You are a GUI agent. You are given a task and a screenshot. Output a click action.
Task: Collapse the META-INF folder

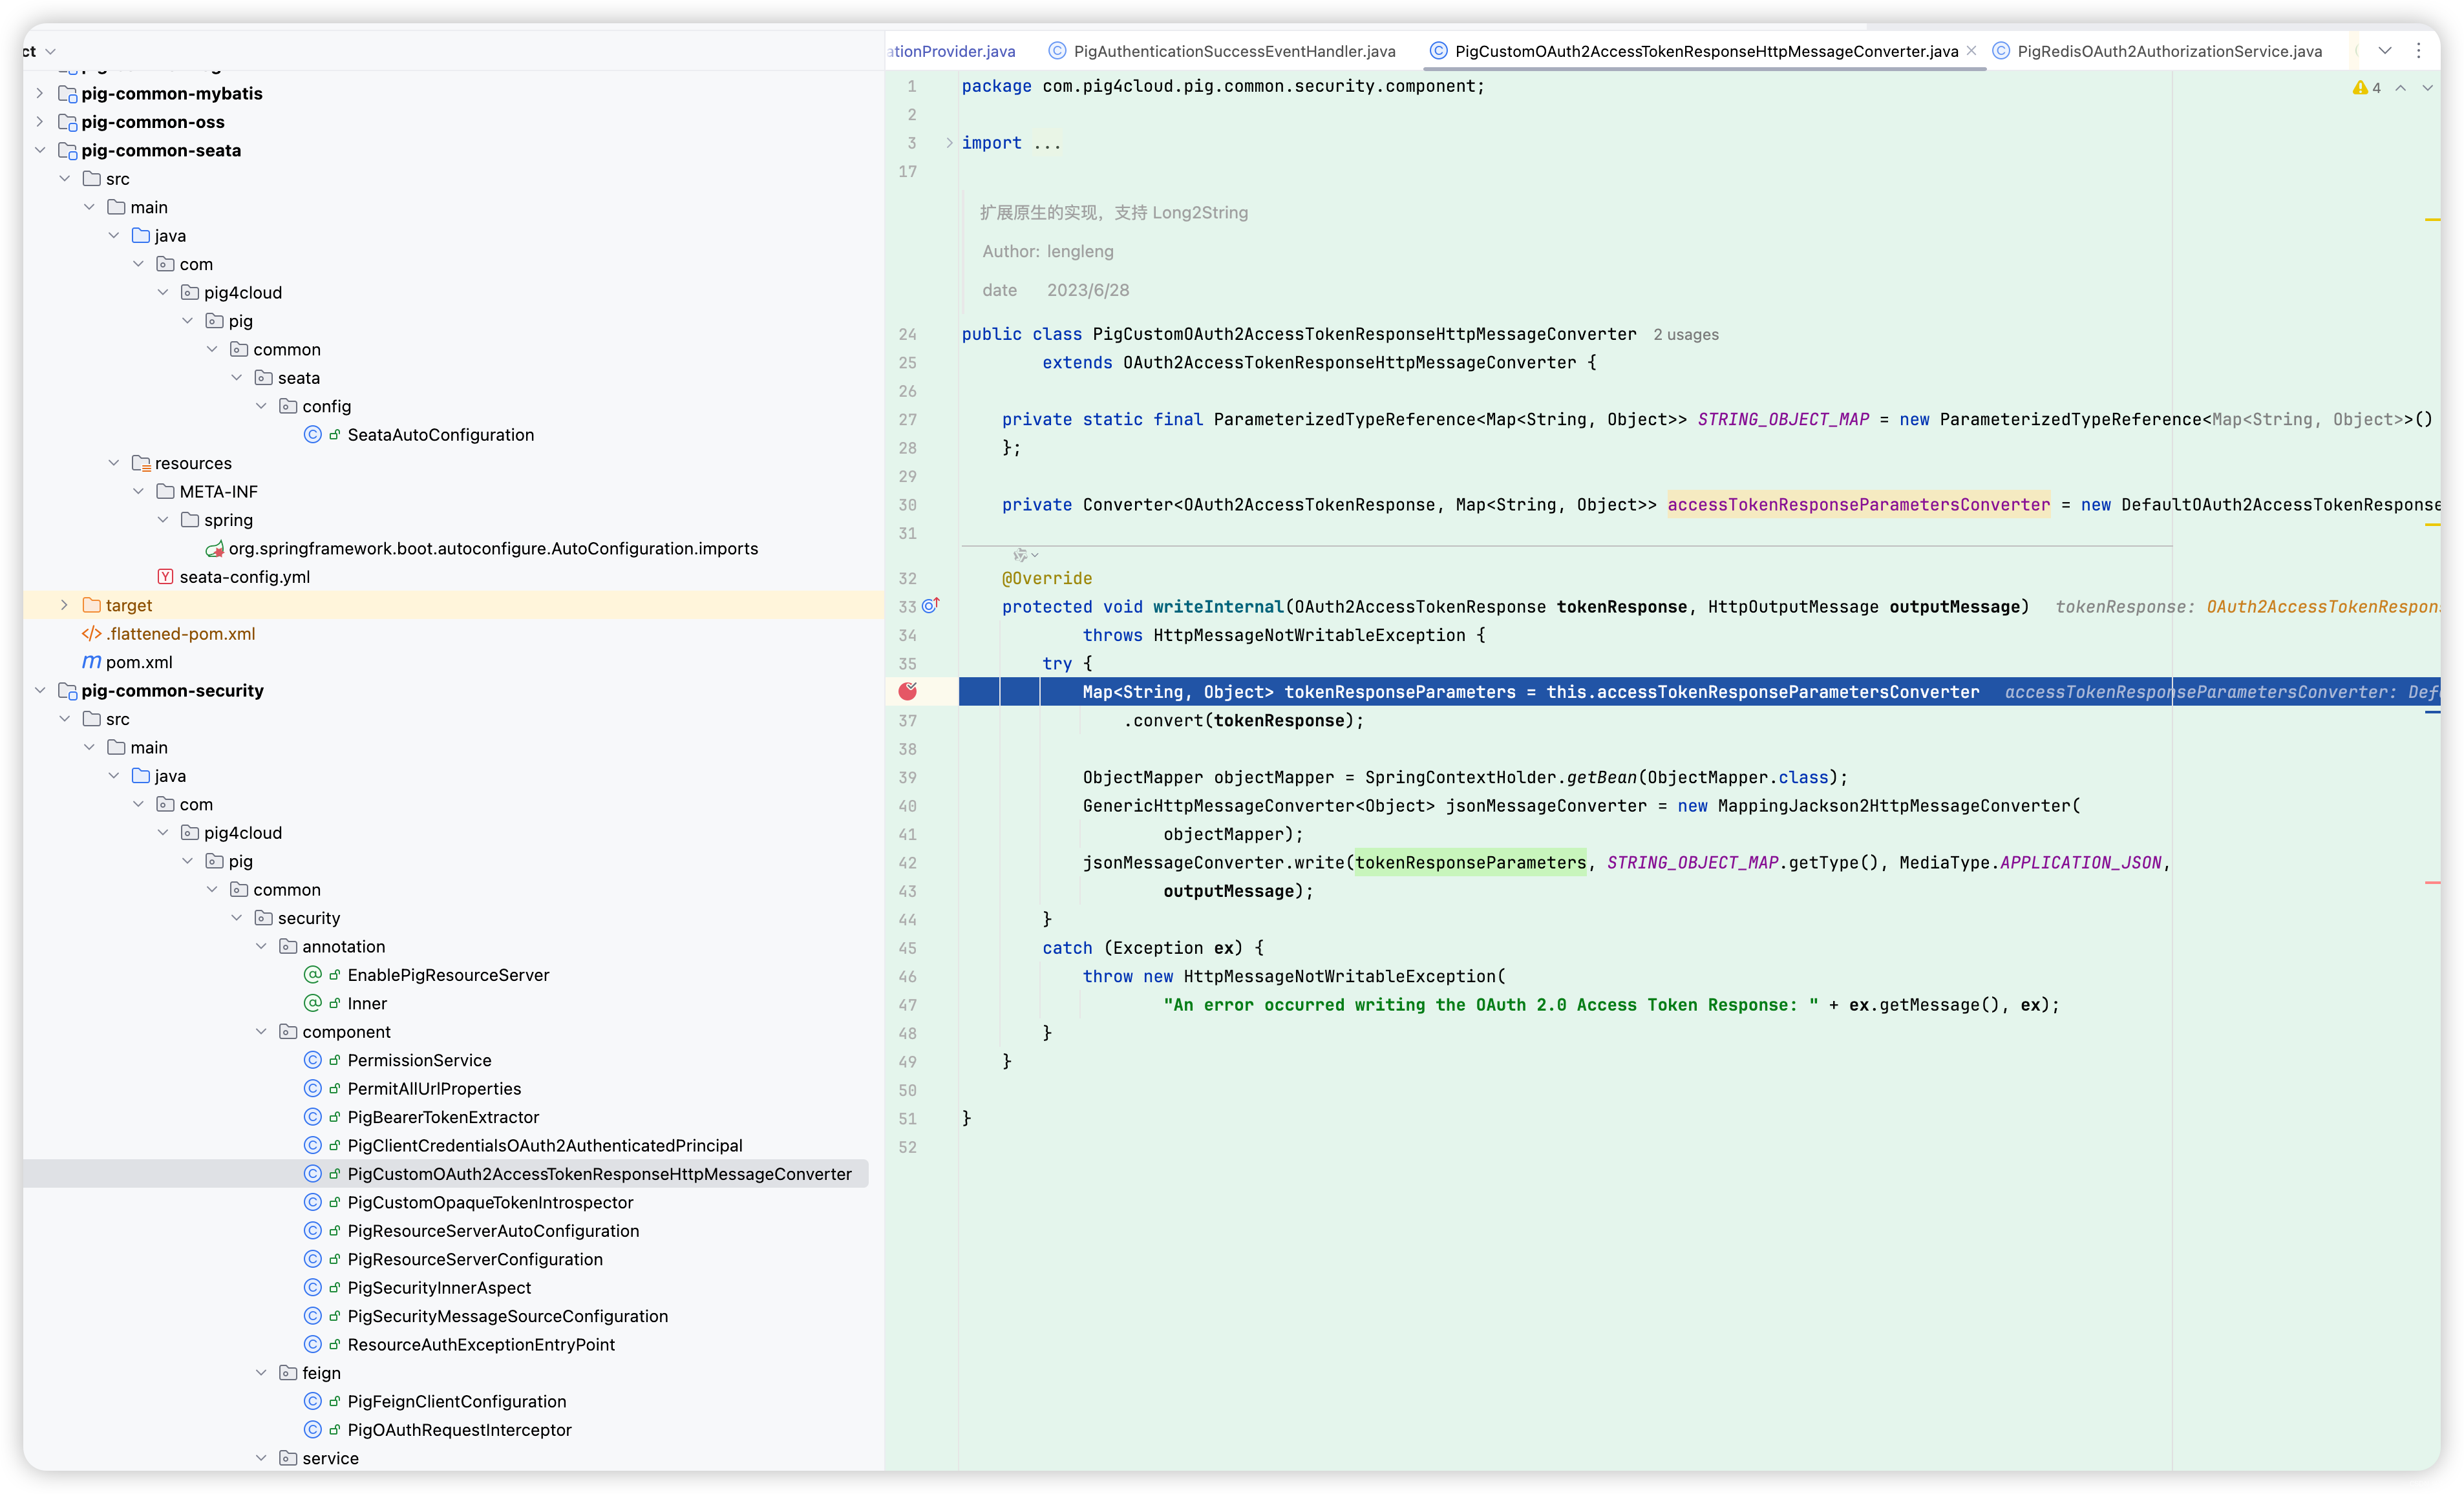[139, 491]
